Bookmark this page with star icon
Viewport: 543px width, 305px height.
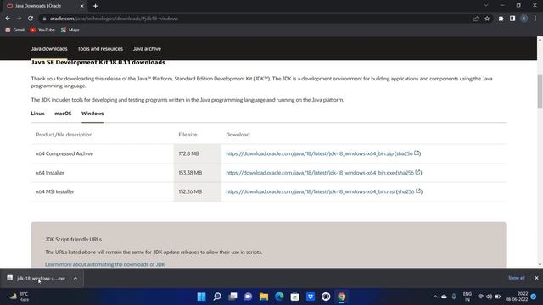point(487,19)
